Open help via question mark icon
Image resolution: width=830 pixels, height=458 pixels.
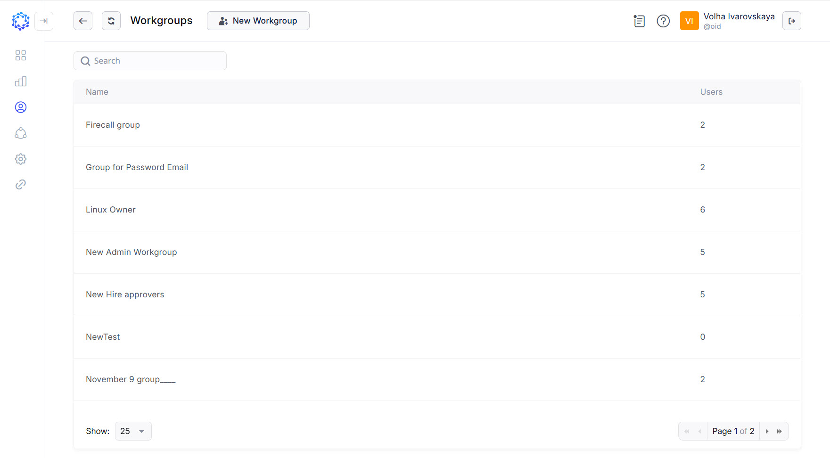663,21
